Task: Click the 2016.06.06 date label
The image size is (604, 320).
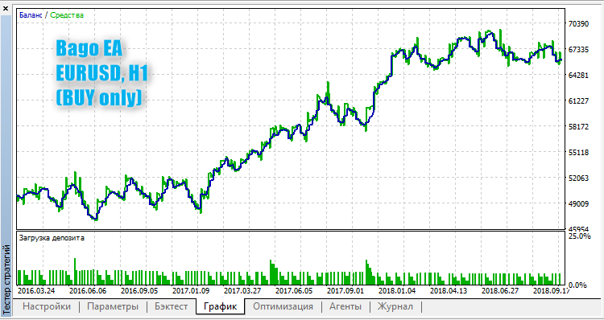Action: 89,290
